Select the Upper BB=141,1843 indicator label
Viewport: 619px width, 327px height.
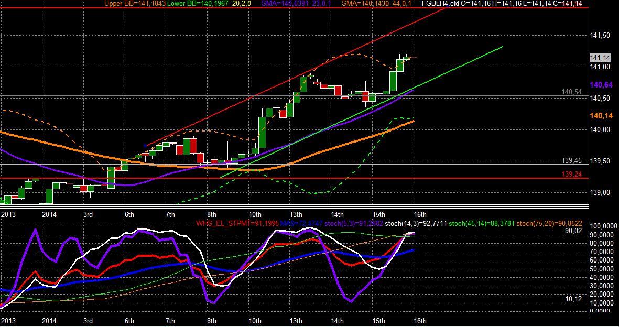(135, 4)
